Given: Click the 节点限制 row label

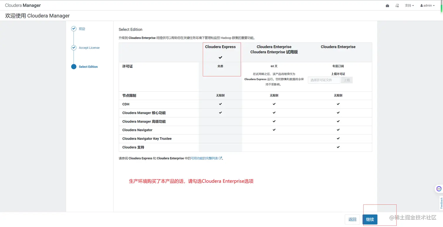Looking at the screenshot, I should pyautogui.click(x=129, y=96).
